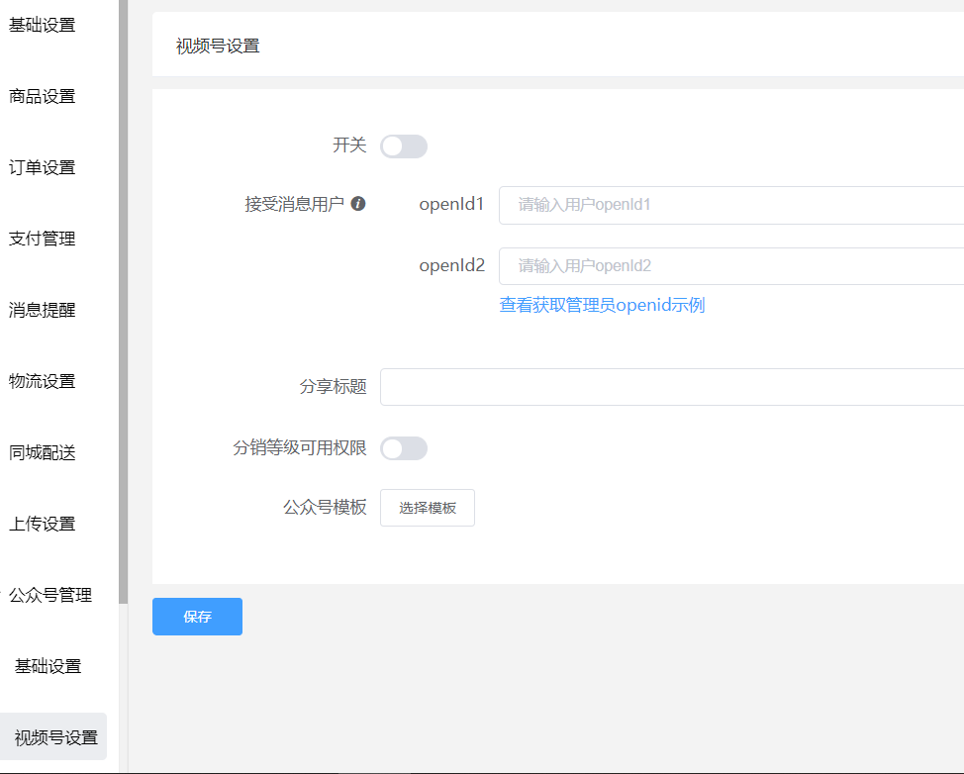Click the 视频号设置 page heading
The image size is (964, 774).
(x=218, y=47)
